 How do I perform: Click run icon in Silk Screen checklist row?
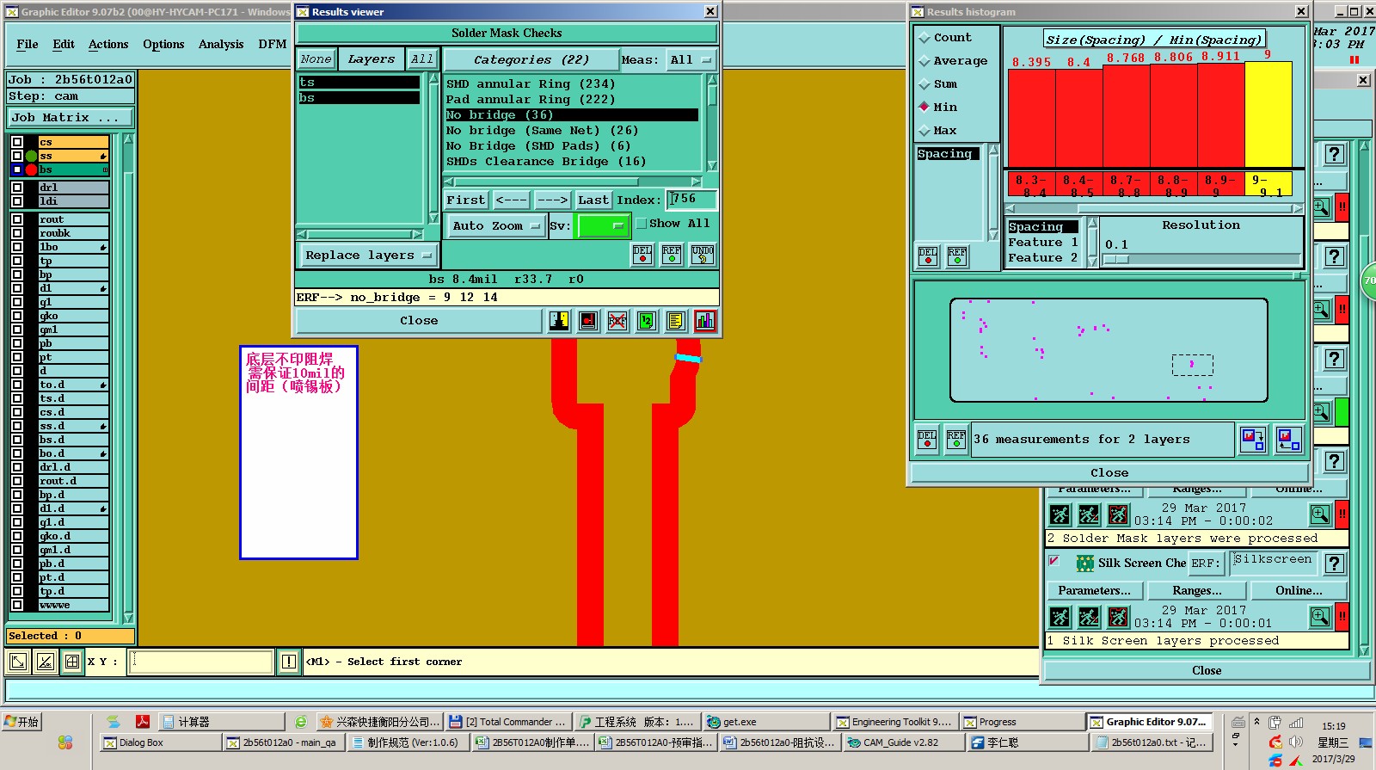coord(1060,617)
